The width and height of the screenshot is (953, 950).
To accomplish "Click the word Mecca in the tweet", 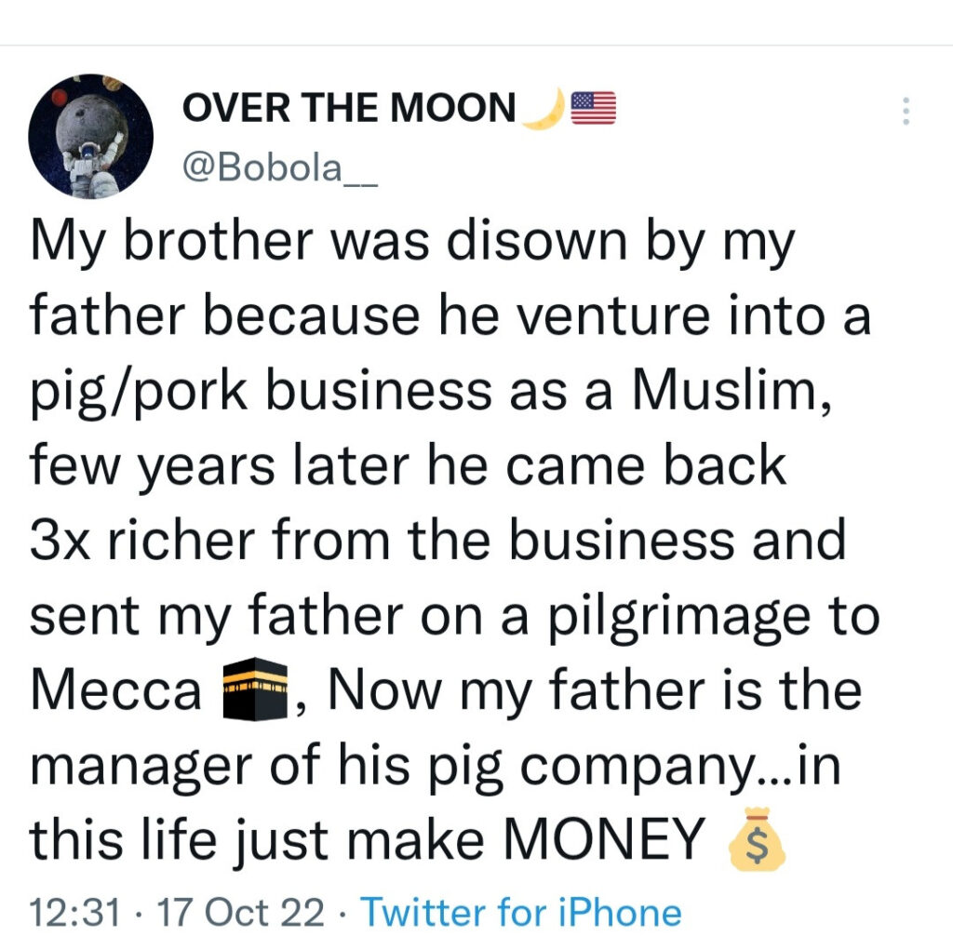I will [x=115, y=691].
